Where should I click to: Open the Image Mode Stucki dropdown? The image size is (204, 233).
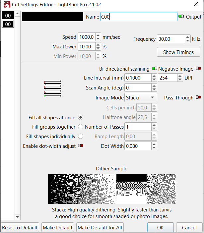pos(141,97)
